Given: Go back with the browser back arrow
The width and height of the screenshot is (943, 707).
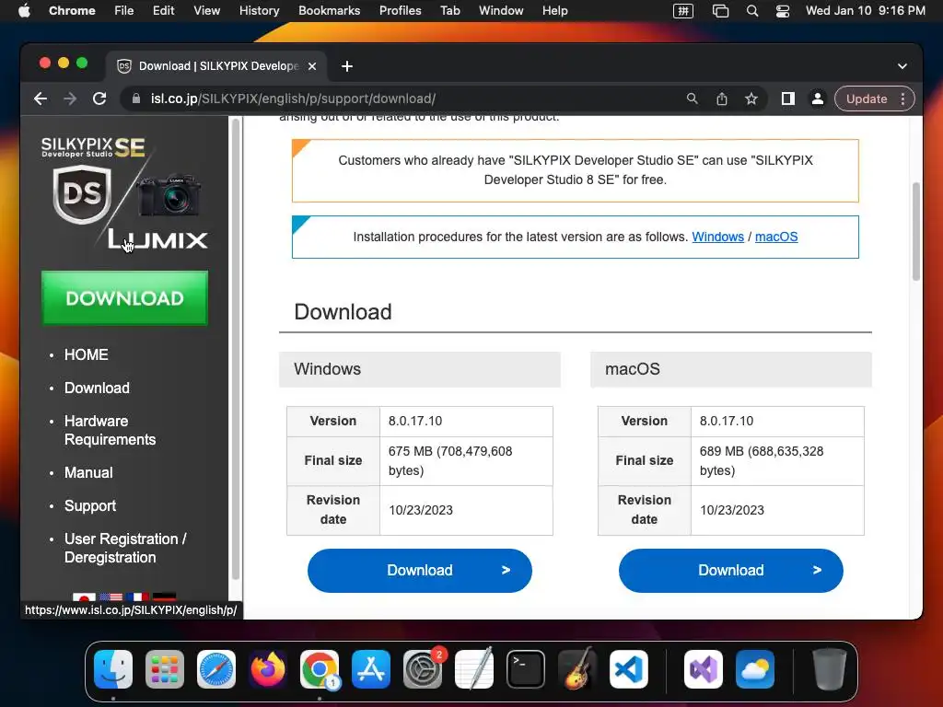Looking at the screenshot, I should (41, 99).
